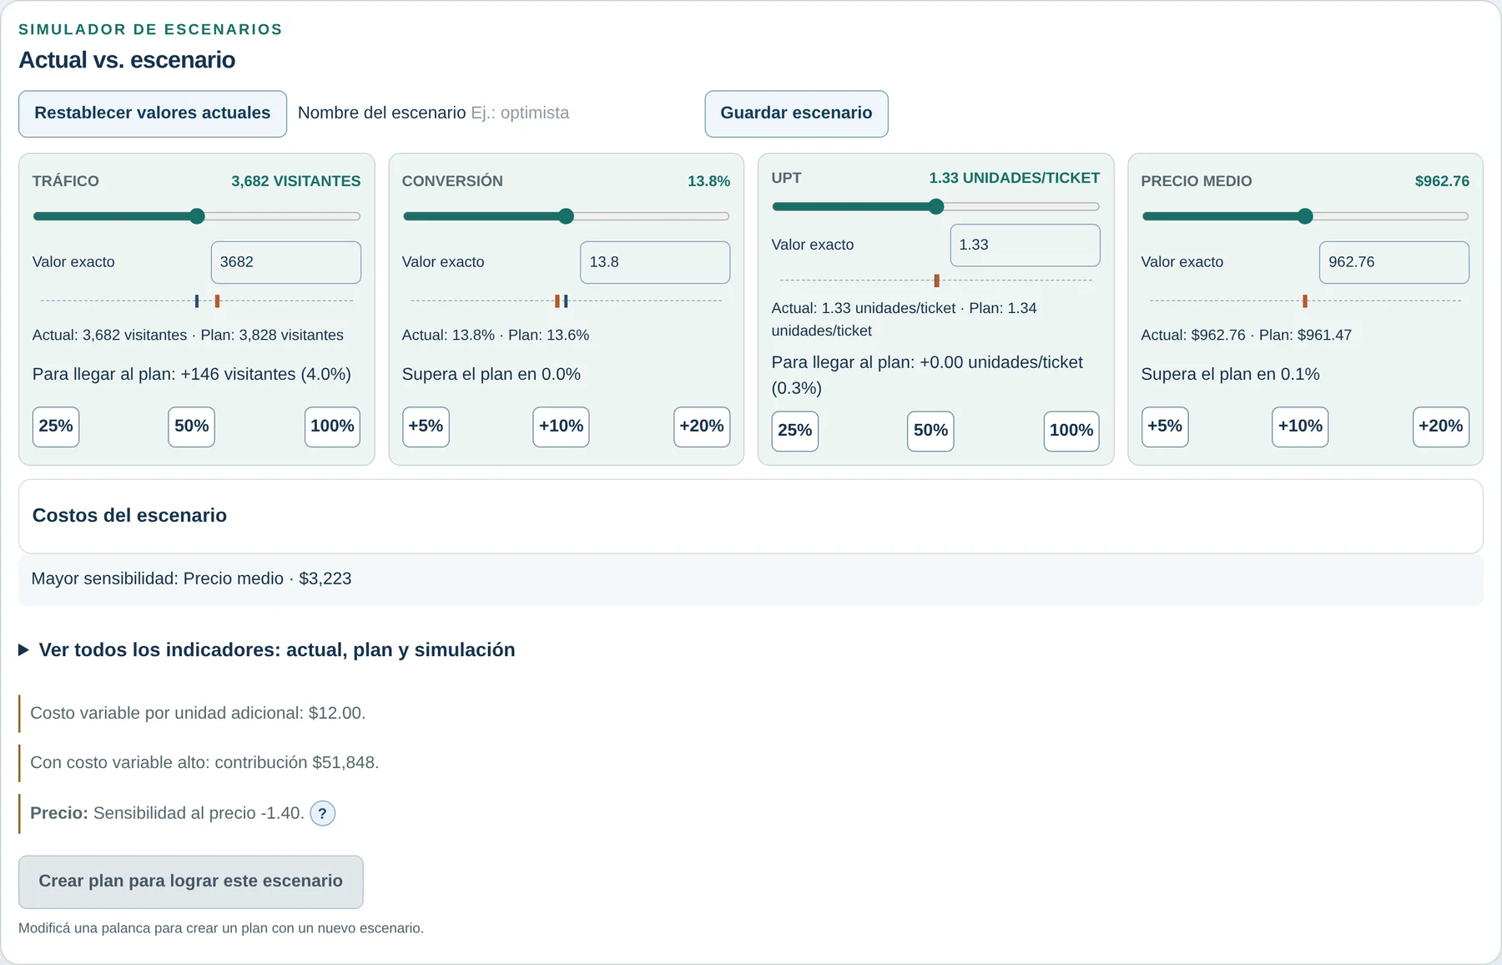Screen dimensions: 1502x965
Task: Apply +20% preset in Conversión card
Action: point(702,427)
